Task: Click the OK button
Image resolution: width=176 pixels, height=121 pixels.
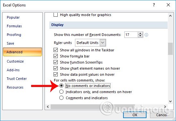Action: point(135,115)
